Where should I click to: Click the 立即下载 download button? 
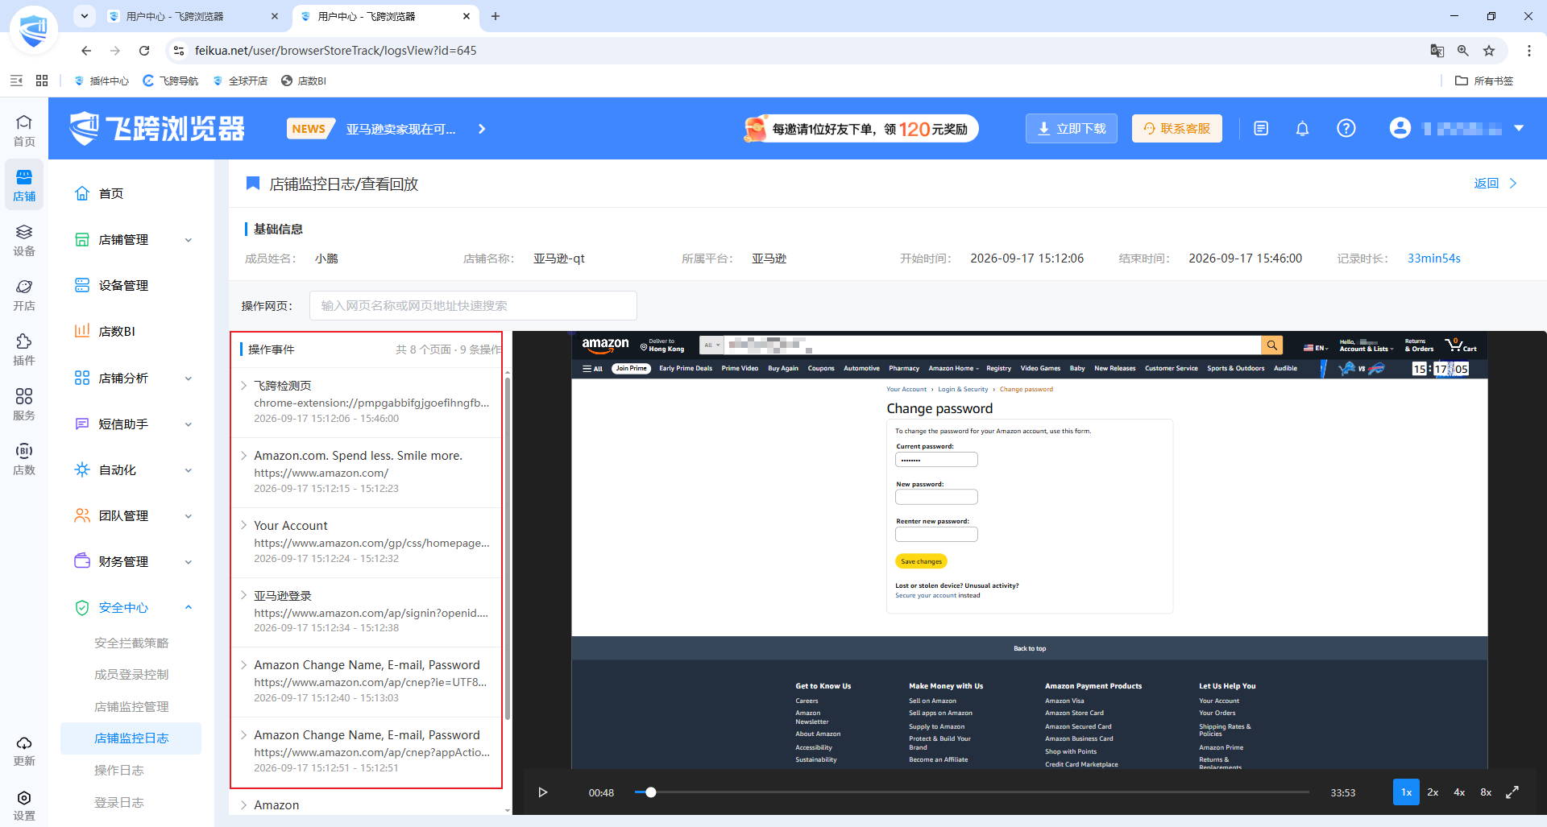pyautogui.click(x=1072, y=129)
